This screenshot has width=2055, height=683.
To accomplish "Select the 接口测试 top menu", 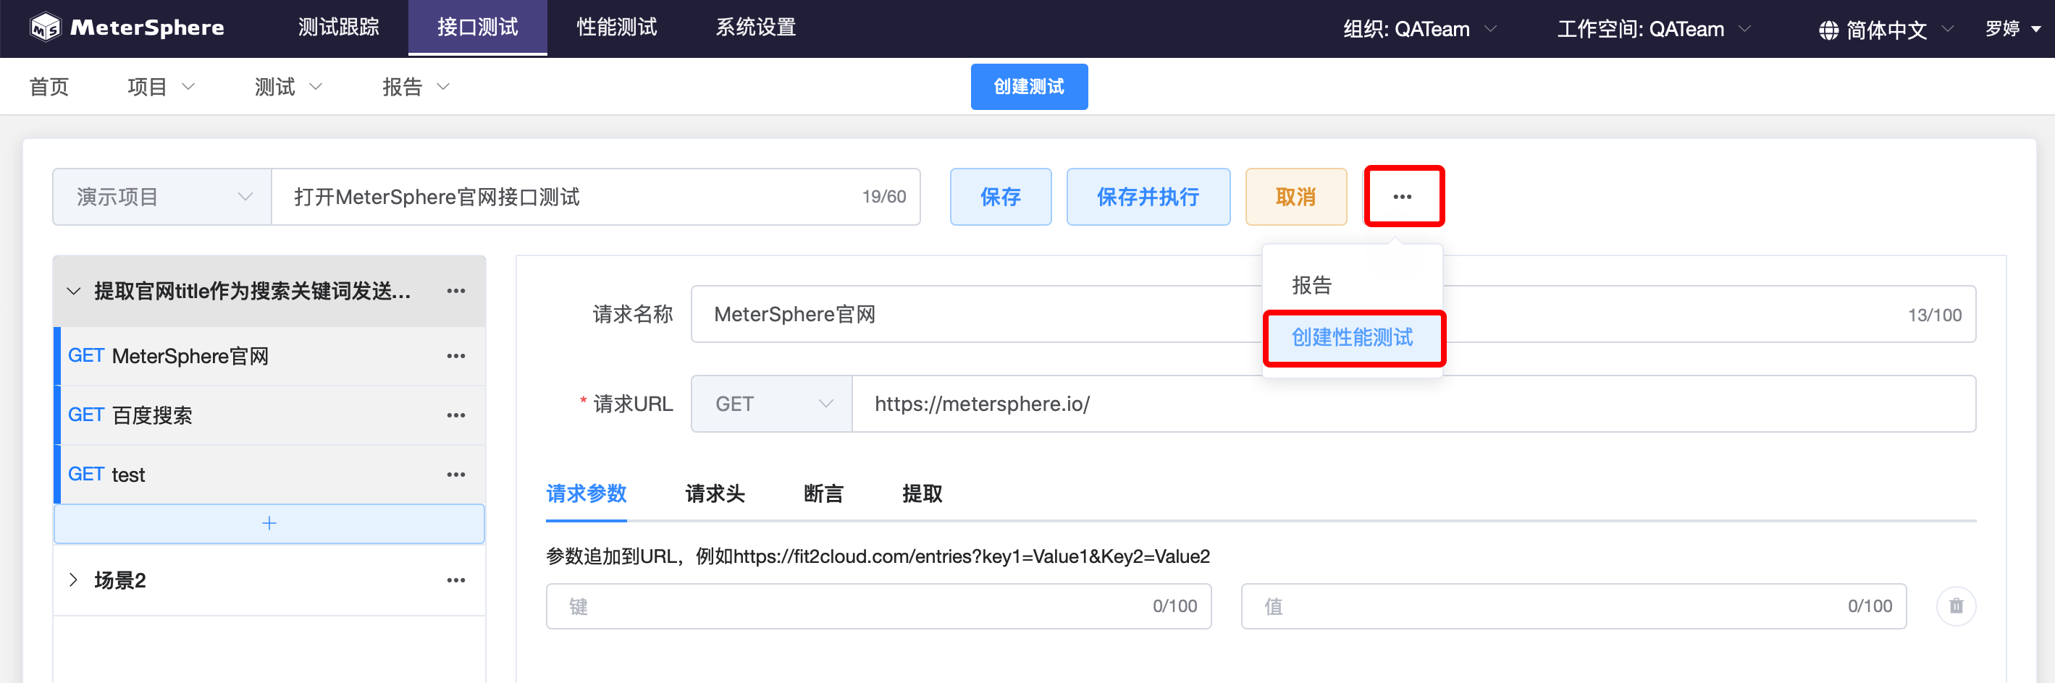I will (478, 28).
